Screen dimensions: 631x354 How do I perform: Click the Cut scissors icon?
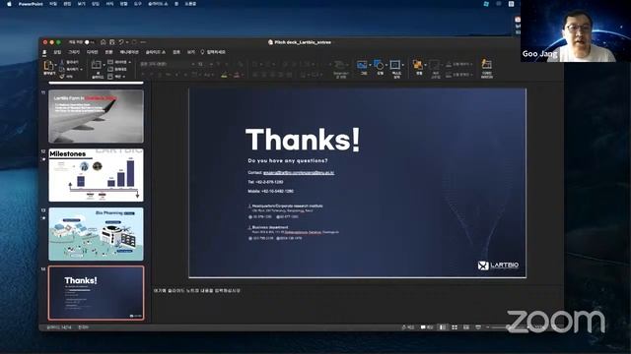pyautogui.click(x=62, y=62)
